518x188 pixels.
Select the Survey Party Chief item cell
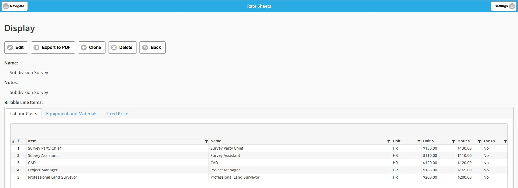[x=117, y=148]
